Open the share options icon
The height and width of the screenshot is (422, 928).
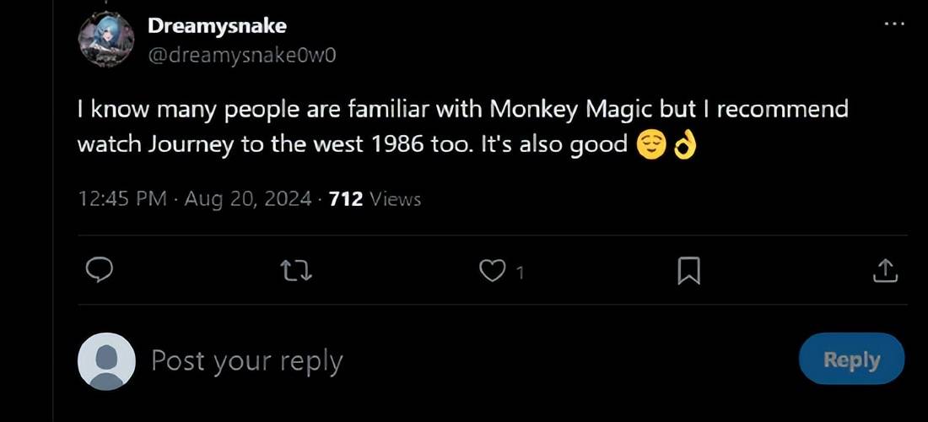point(884,271)
